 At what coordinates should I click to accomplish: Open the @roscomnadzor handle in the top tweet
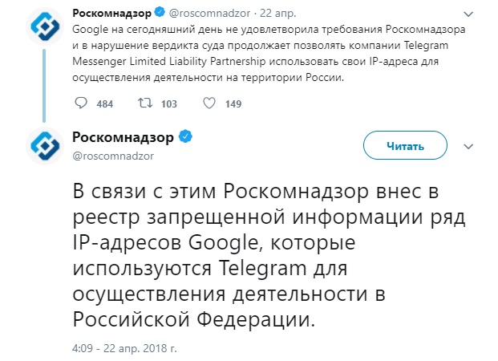coord(209,13)
